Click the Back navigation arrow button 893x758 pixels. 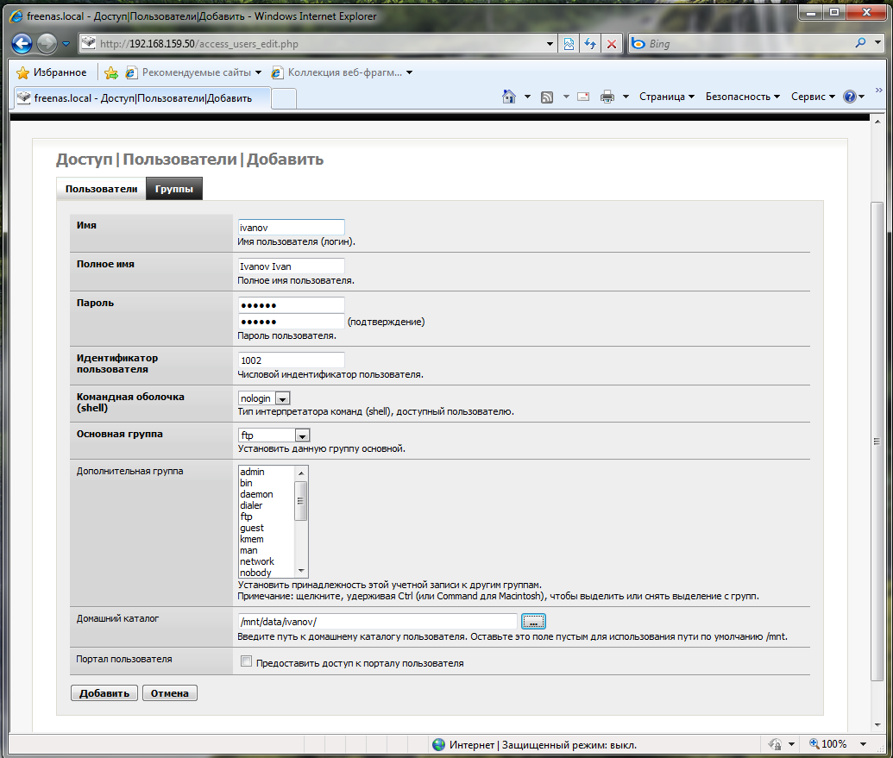[x=22, y=43]
